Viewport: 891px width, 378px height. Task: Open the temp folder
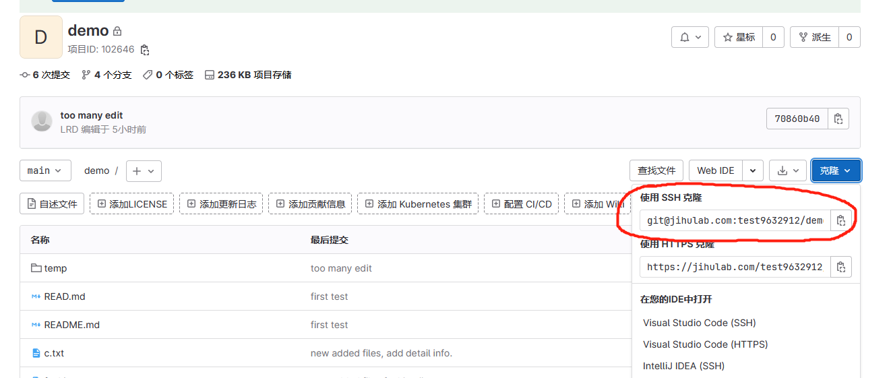pos(55,268)
